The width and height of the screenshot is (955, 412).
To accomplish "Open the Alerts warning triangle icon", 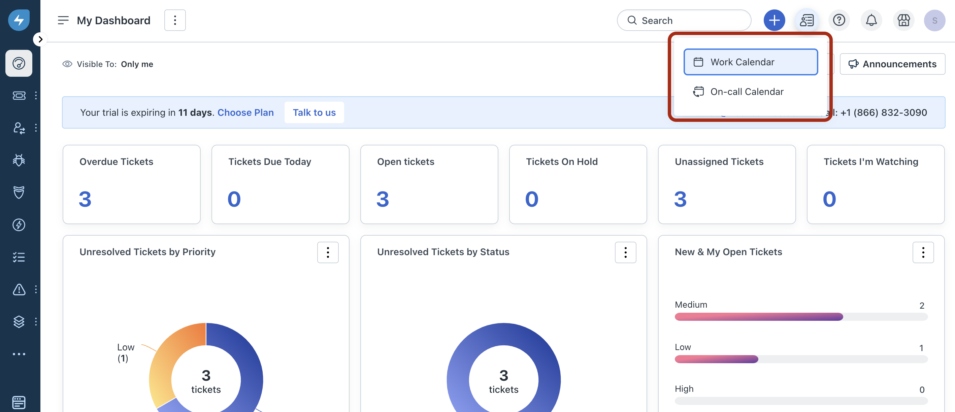I will (x=19, y=289).
